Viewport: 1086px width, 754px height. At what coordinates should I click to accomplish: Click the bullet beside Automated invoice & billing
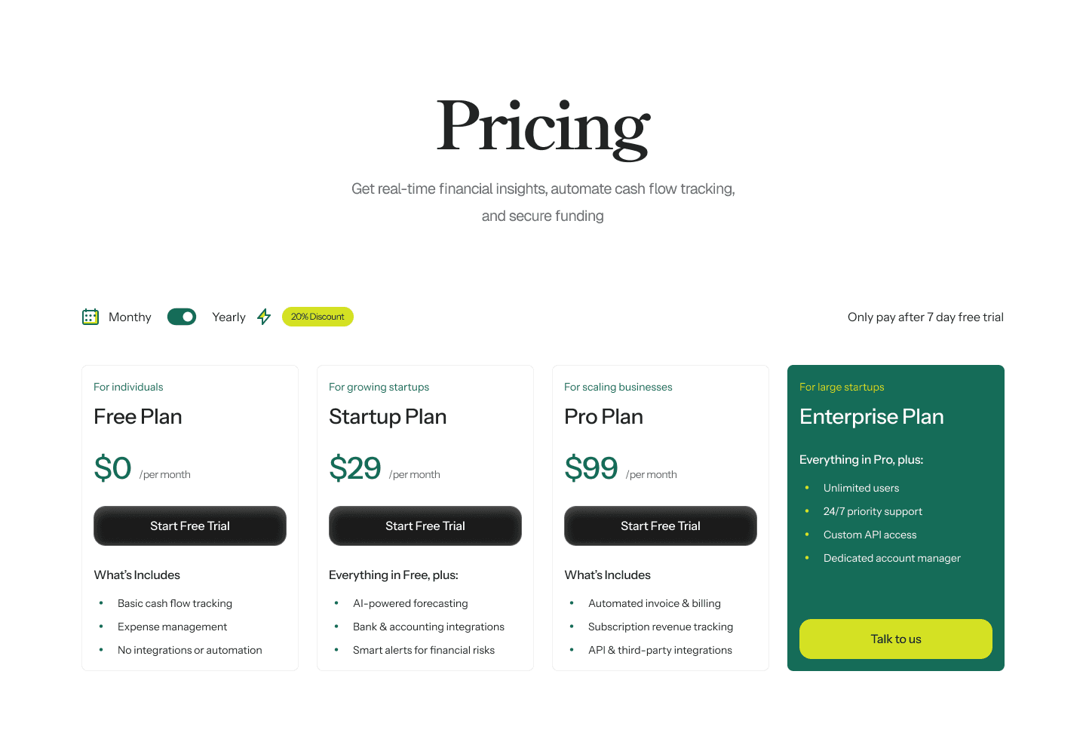pos(572,603)
